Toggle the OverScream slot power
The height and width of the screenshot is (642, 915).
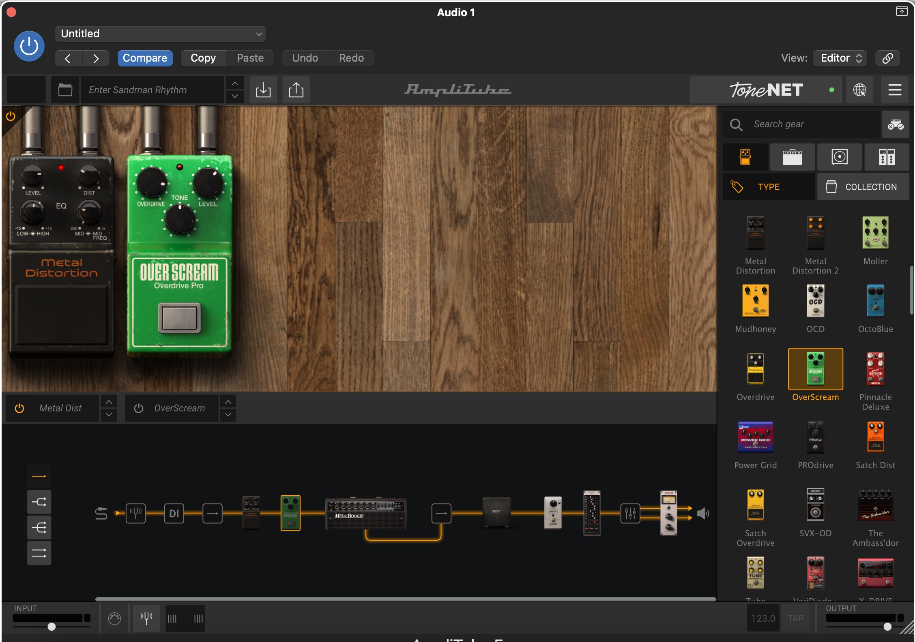point(139,408)
